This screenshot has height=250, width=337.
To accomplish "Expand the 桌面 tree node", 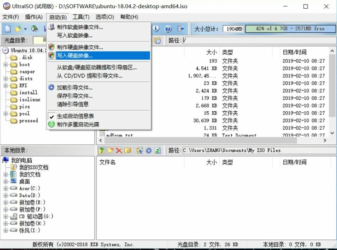I will point(6,182).
